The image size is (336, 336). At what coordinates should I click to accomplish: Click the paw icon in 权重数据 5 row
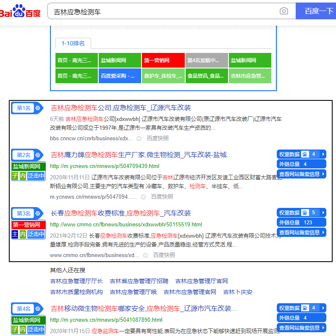[305, 213]
